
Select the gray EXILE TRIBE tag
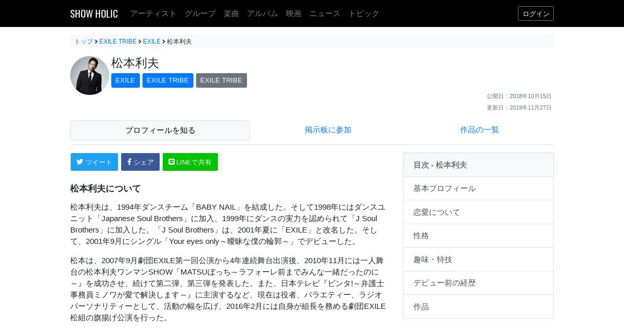point(222,80)
